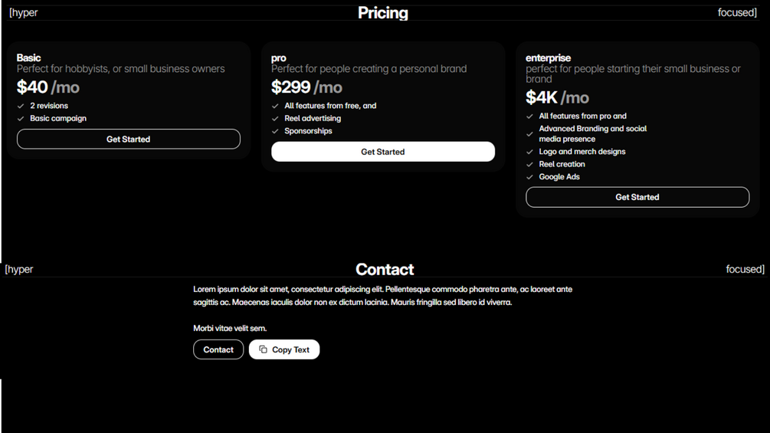This screenshot has width=770, height=433.
Task: Click the "Morbi vitae velit sem." line
Action: pyautogui.click(x=230, y=328)
